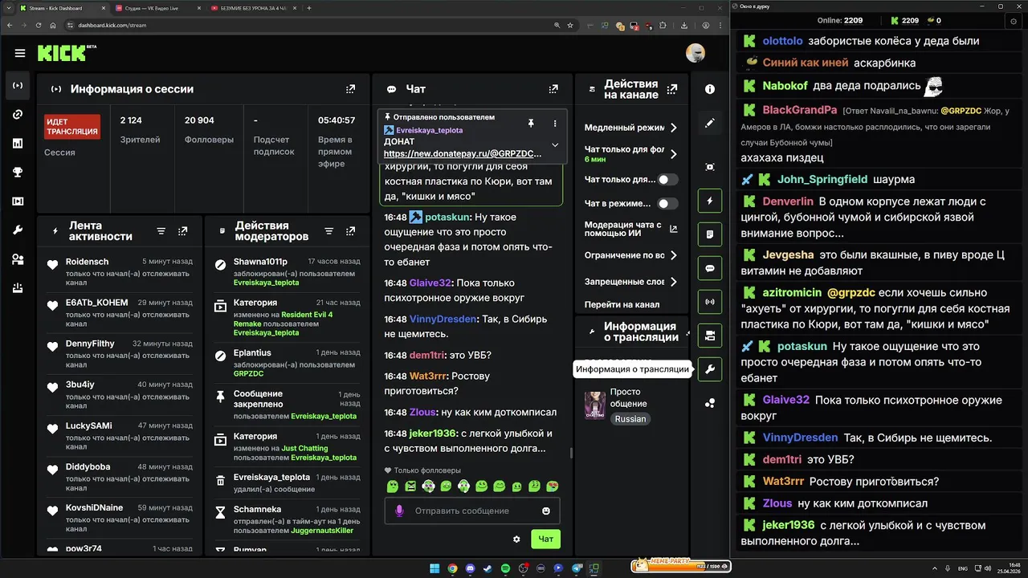This screenshot has height=578, width=1028.
Task: Open the emoji picker in the message box
Action: 546,511
